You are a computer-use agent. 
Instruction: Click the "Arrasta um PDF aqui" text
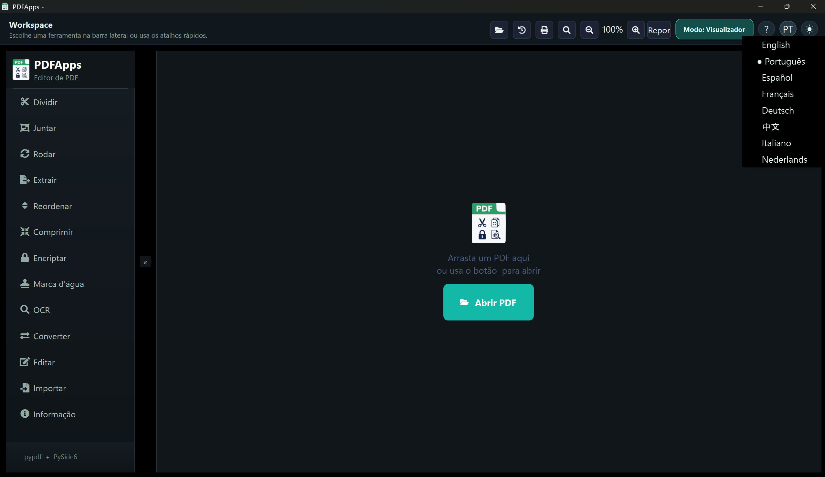pos(488,258)
